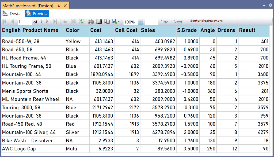Viewport: 274px width, 157px height.
Task: Open the export format dropdown
Action: pyautogui.click(x=118, y=22)
